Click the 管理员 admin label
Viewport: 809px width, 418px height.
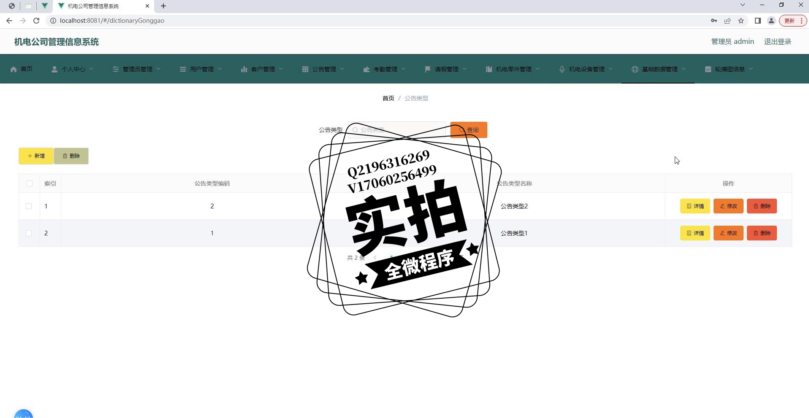coord(733,41)
